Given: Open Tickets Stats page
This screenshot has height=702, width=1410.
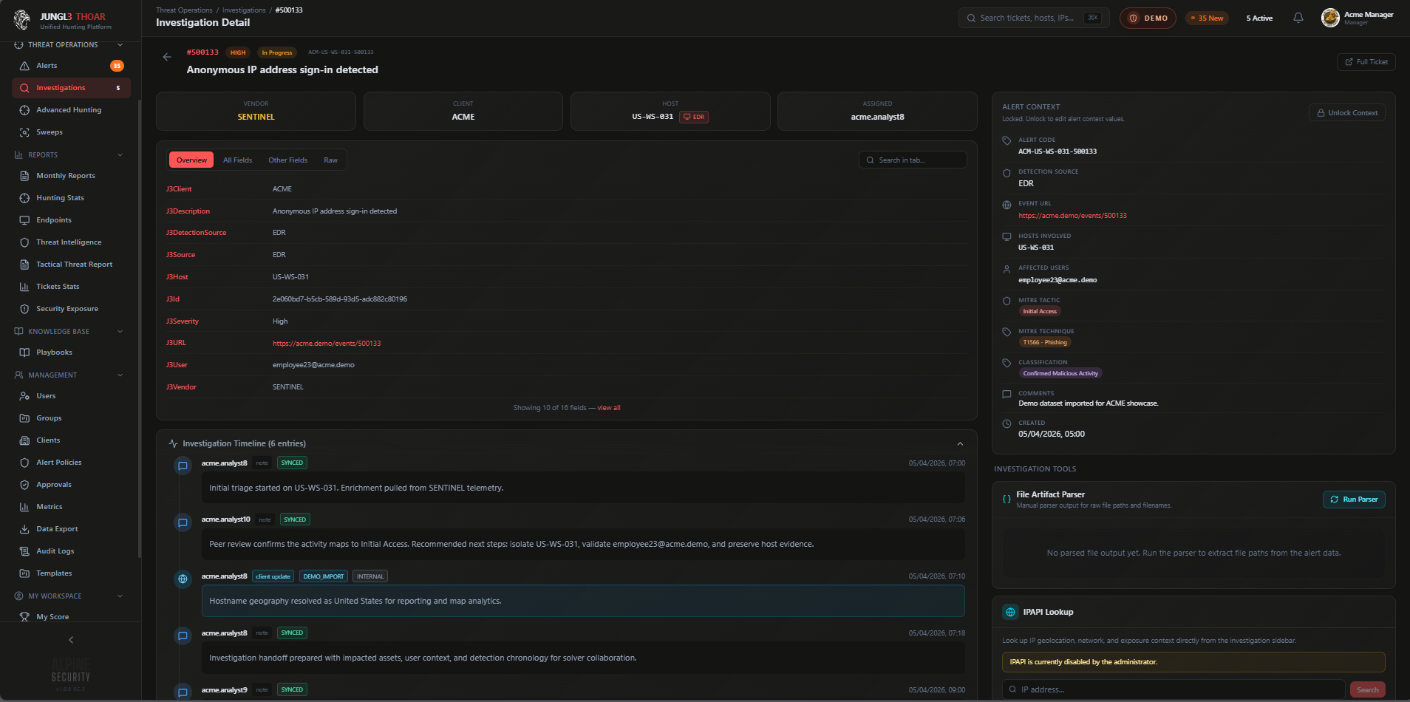Looking at the screenshot, I should click(x=71, y=287).
